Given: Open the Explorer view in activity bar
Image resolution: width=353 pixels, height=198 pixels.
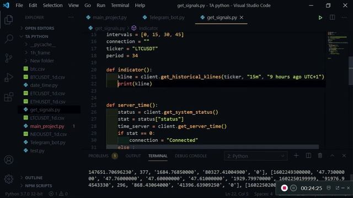Looking at the screenshot, I should [x=9, y=20].
